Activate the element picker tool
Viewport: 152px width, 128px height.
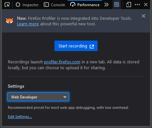click(7, 5)
